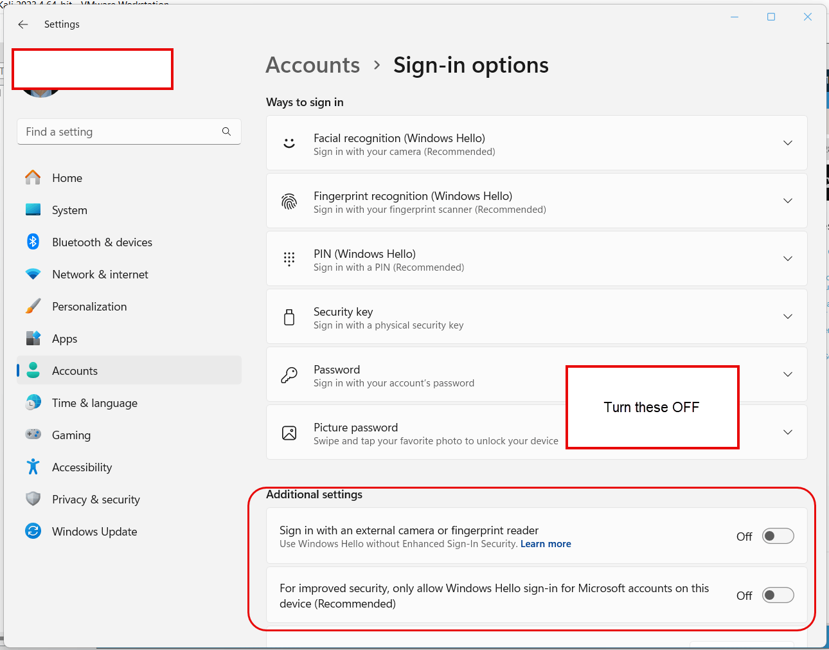Open Gaming settings

(x=129, y=435)
